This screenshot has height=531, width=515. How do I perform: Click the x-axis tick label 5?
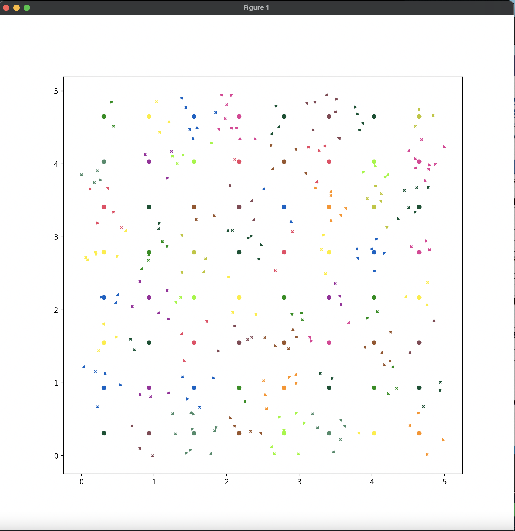(x=444, y=482)
